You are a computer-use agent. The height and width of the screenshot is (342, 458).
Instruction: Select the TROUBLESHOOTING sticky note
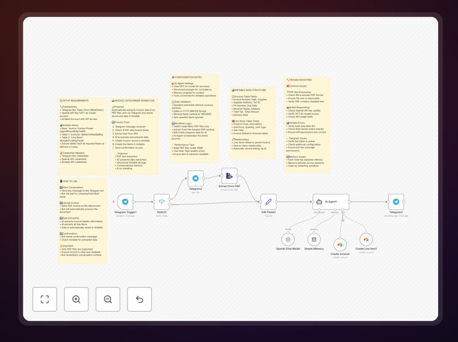(307, 125)
